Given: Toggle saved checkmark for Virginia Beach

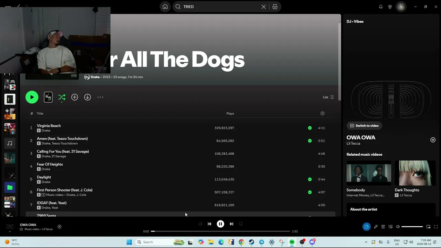Looking at the screenshot, I should tap(310, 128).
